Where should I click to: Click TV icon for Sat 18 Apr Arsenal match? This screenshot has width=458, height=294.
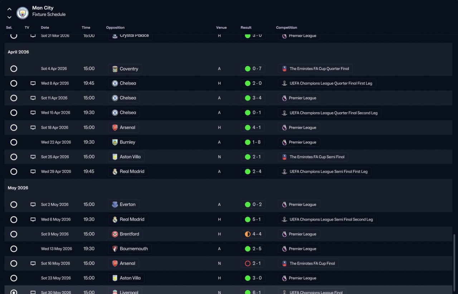pos(33,127)
